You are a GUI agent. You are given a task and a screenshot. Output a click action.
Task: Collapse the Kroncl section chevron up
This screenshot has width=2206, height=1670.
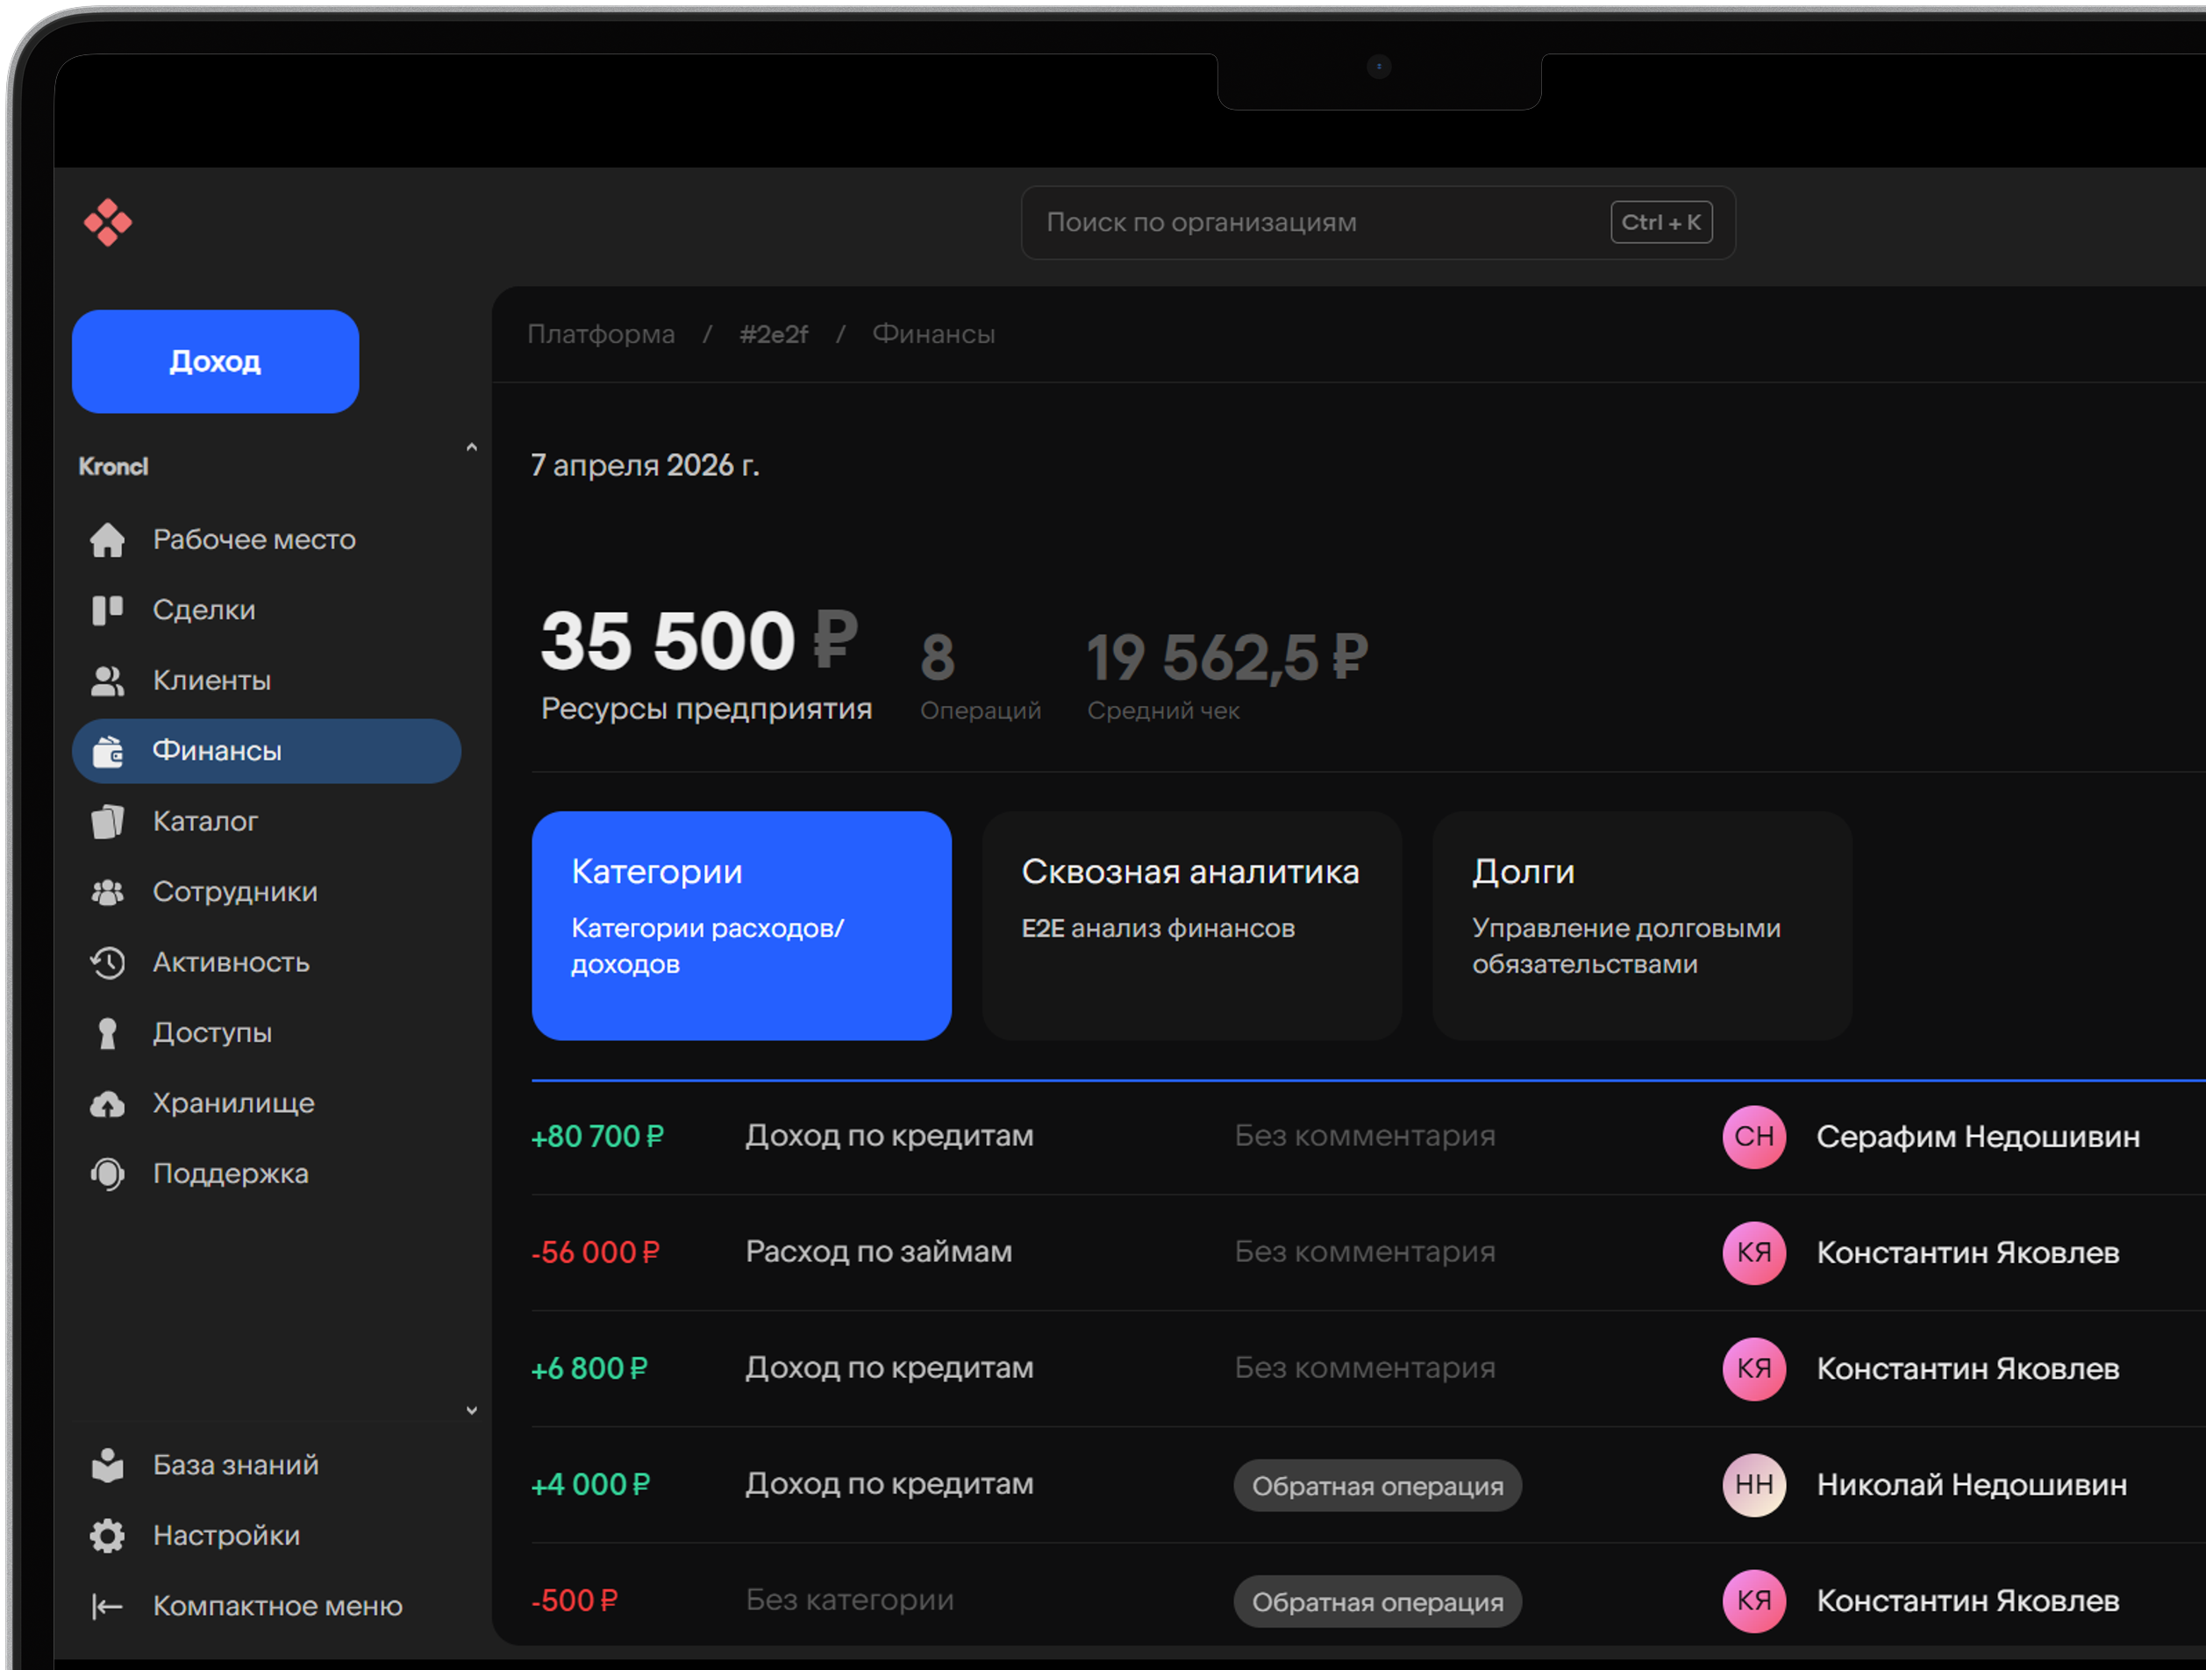point(472,447)
